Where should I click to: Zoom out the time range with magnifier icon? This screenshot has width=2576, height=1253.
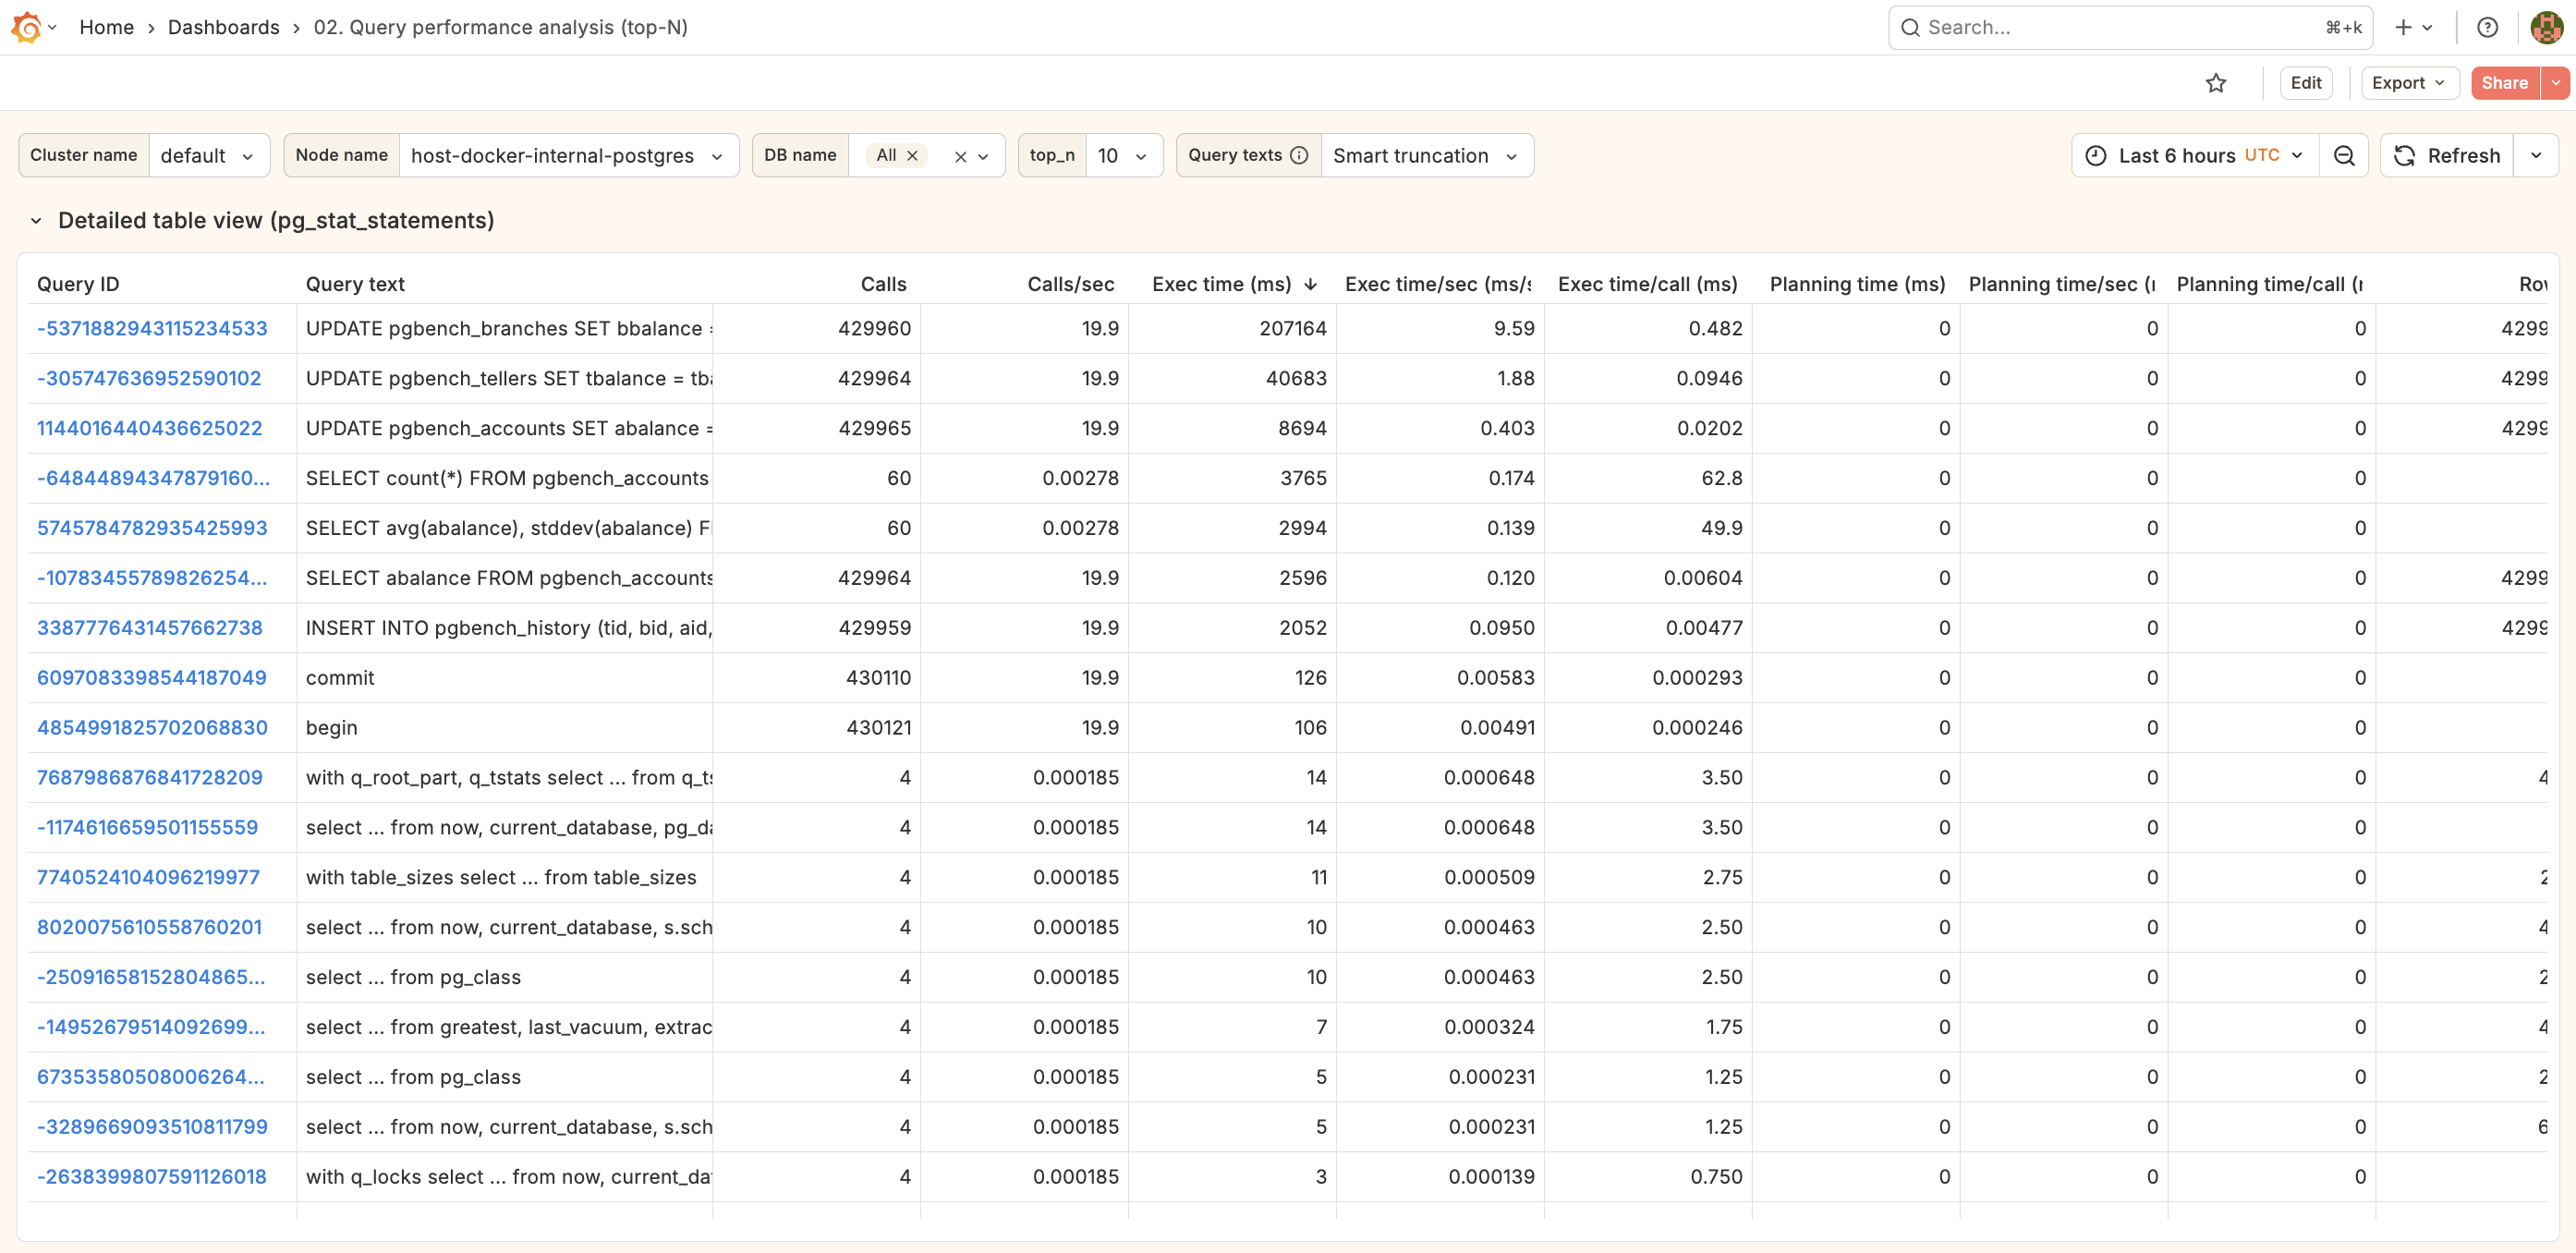(x=2344, y=155)
